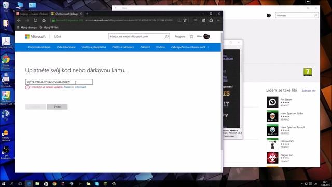Image resolution: width=332 pixels, height=187 pixels.
Task: Go back in Edge browser
Action: [x=19, y=20]
